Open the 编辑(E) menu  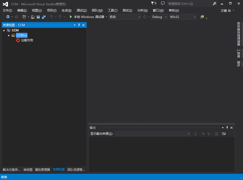coord(22,10)
